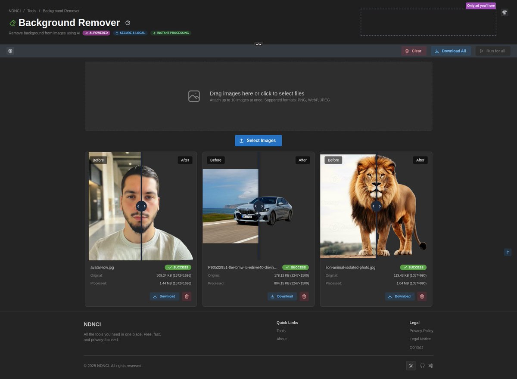The image size is (517, 379).
Task: Click the 1.44 MB processed size value
Action: coord(175,283)
